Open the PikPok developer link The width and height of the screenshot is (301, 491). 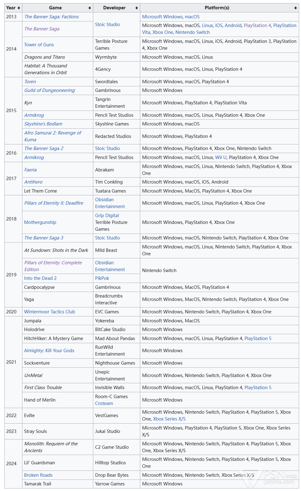102,278
